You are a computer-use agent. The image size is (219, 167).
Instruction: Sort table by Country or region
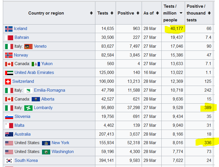coord(91,13)
